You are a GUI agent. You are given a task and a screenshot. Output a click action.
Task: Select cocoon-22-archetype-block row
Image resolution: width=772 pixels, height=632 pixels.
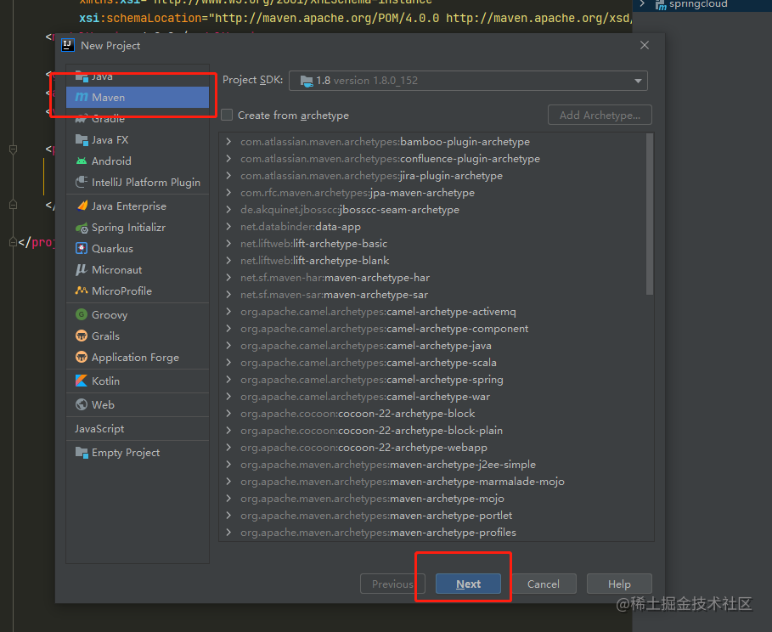pos(432,414)
